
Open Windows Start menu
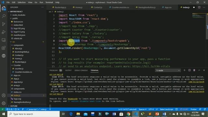point(4,114)
